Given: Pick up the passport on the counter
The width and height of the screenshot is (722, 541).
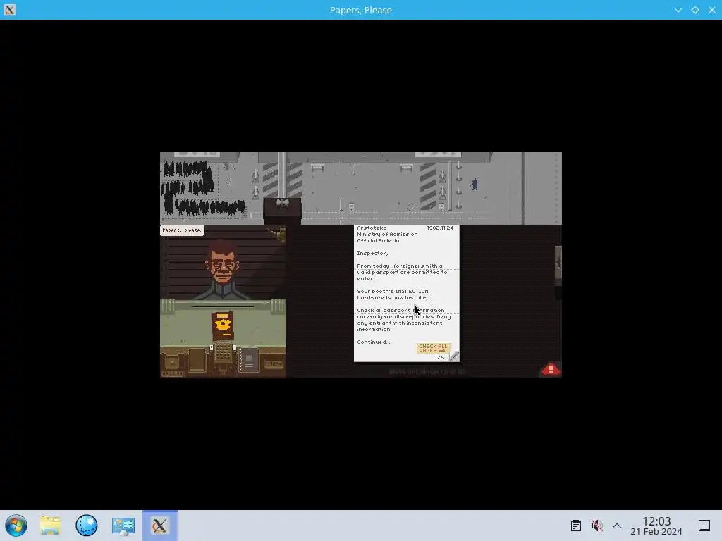Looking at the screenshot, I should coord(222,325).
